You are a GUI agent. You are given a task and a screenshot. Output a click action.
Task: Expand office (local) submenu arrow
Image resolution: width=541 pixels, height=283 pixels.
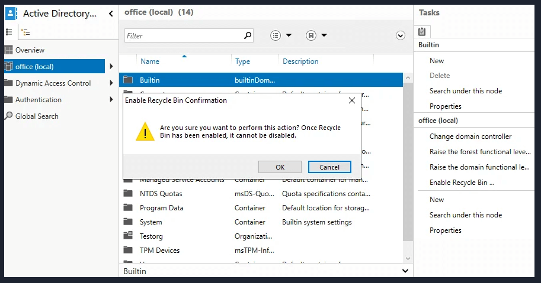[x=111, y=66]
